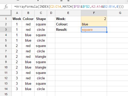
Task: Click into the formula bar text
Action: pos(69,7)
